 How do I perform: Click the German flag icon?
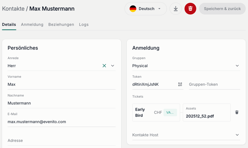point(133,9)
